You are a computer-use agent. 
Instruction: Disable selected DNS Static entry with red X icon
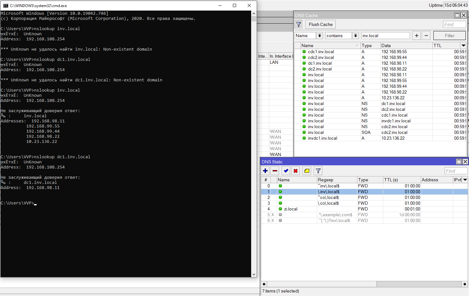click(x=296, y=171)
